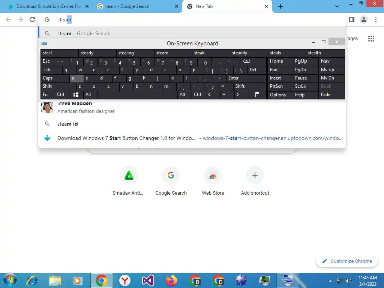The image size is (384, 288).
Task: Open a new tab with the plus icon
Action: pos(280,6)
